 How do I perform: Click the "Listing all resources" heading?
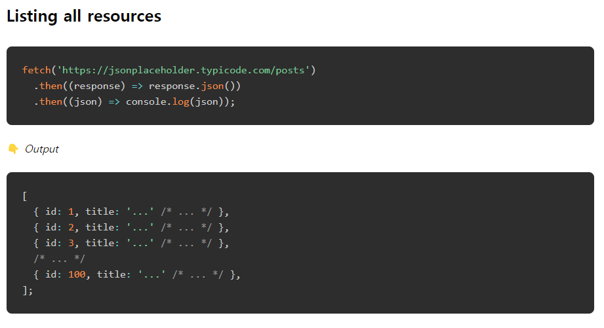click(84, 16)
